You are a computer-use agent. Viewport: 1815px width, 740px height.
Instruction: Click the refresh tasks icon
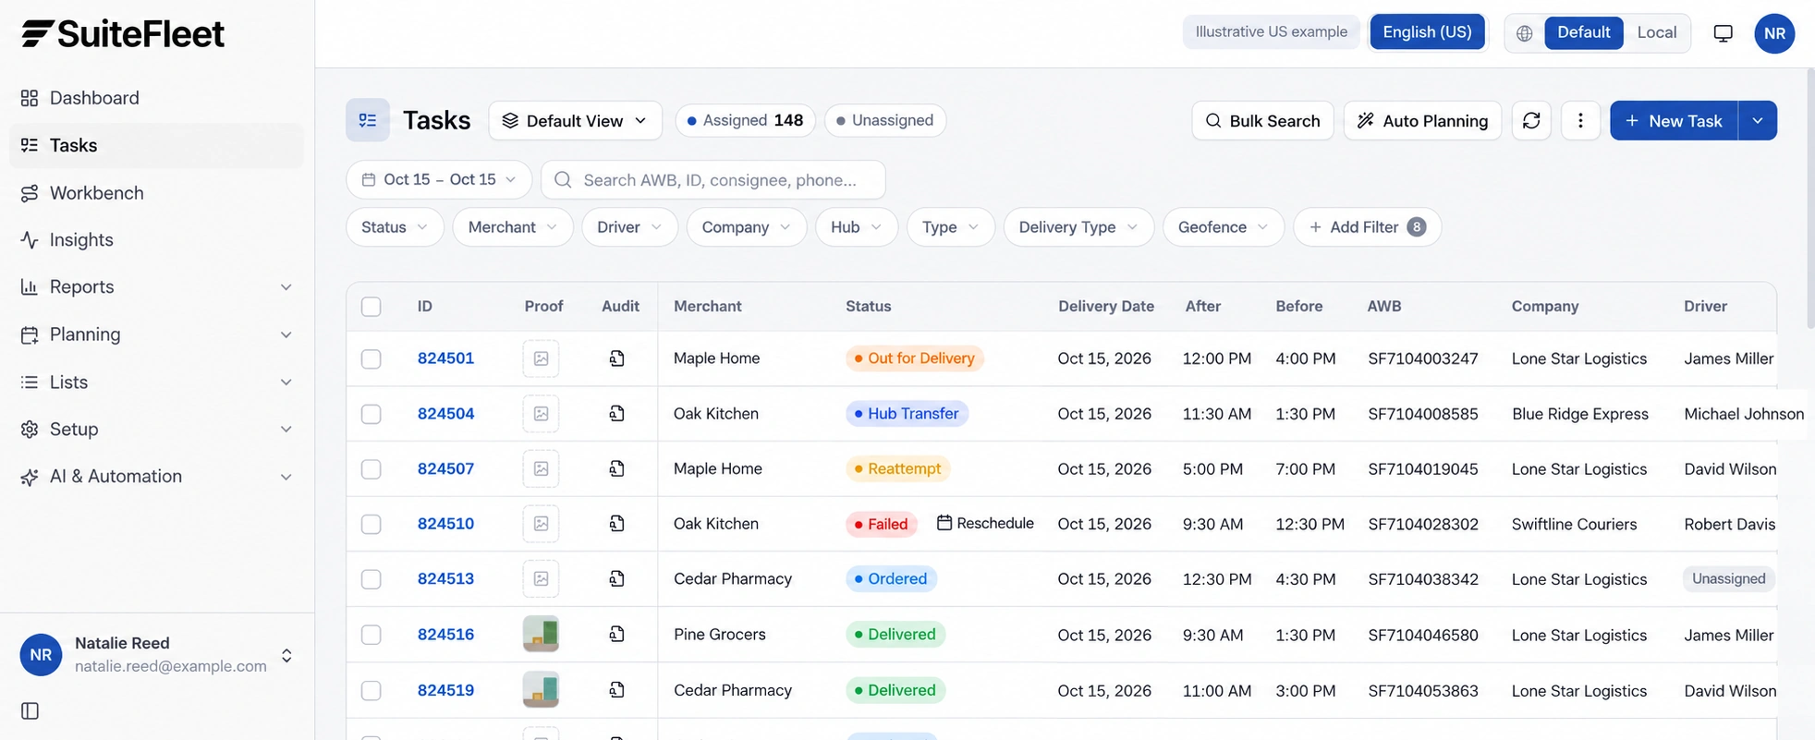1531,121
